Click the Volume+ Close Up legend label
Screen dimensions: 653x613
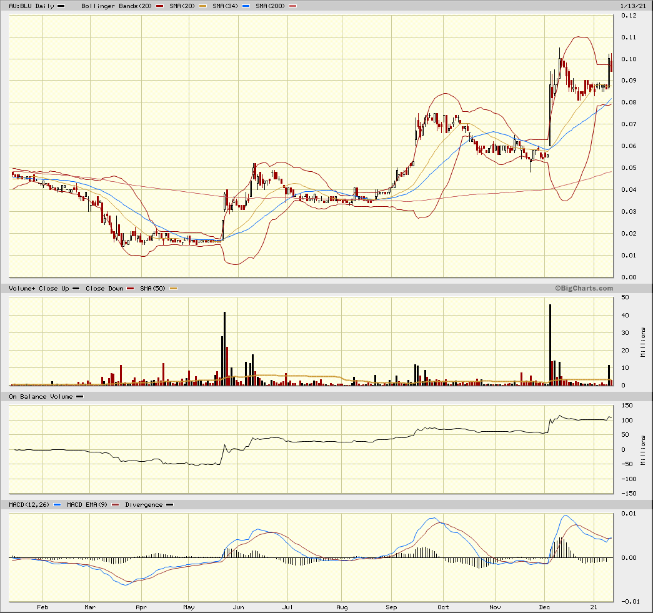39,288
